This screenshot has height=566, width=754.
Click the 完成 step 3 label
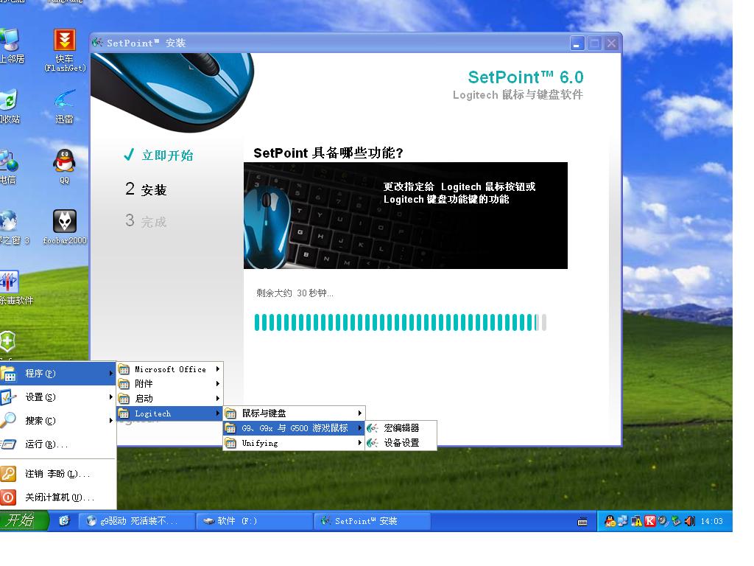pos(154,221)
